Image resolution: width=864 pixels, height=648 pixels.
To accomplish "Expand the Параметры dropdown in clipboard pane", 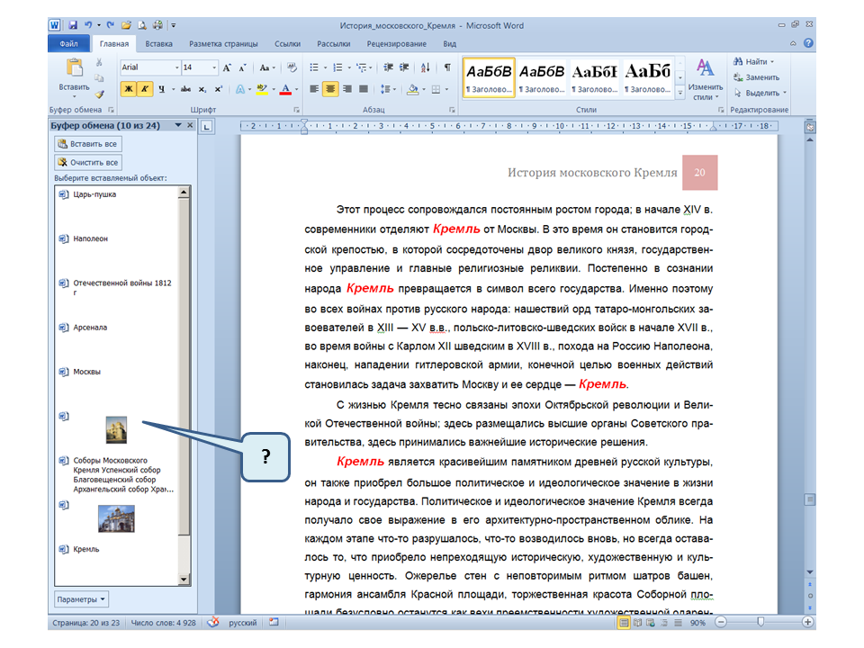I will [82, 598].
